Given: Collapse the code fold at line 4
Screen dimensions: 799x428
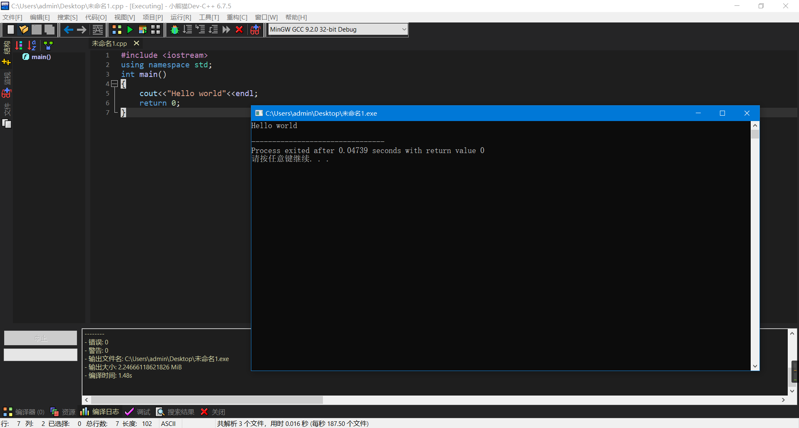Looking at the screenshot, I should [x=114, y=84].
